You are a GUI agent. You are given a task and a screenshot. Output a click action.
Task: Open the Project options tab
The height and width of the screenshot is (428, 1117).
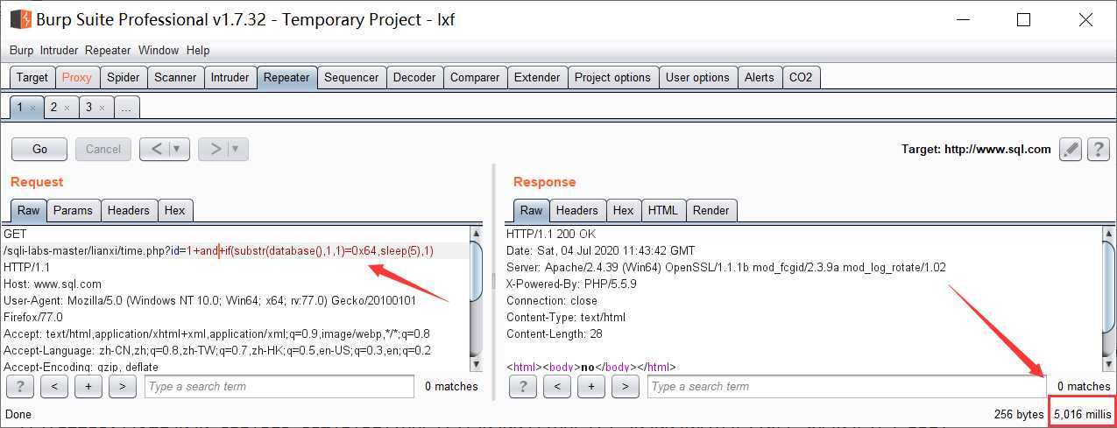click(612, 77)
